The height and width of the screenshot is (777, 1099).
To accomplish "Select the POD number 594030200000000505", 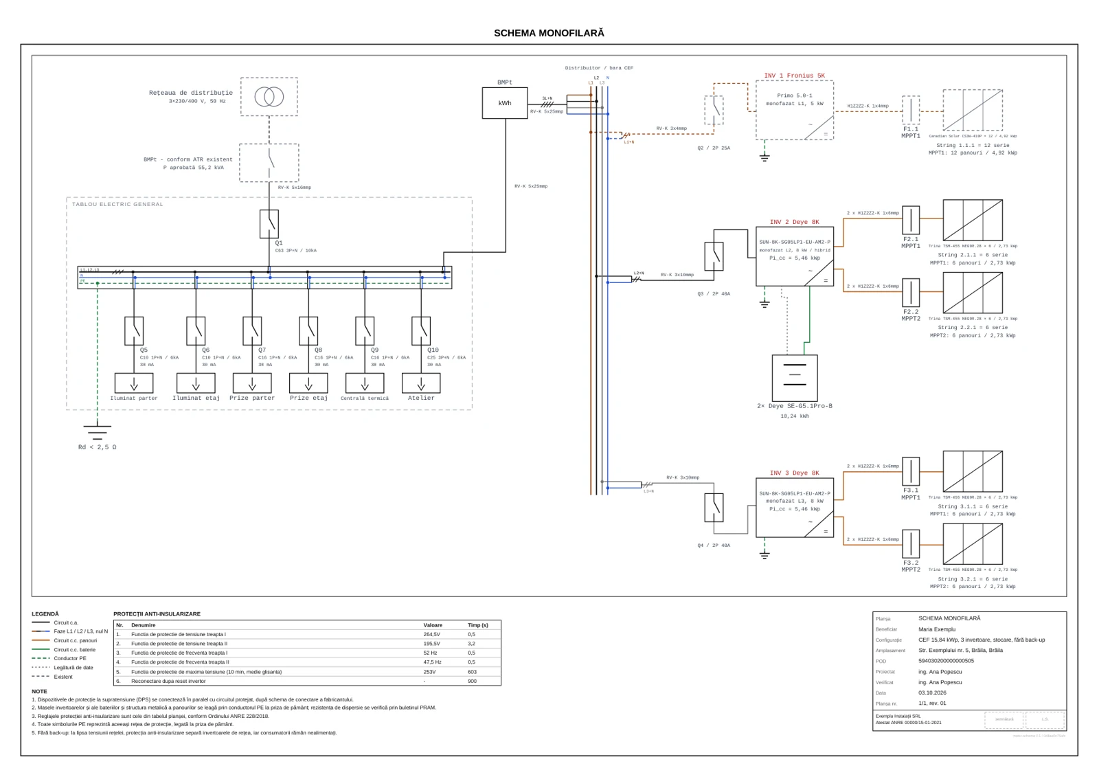I will tap(946, 661).
